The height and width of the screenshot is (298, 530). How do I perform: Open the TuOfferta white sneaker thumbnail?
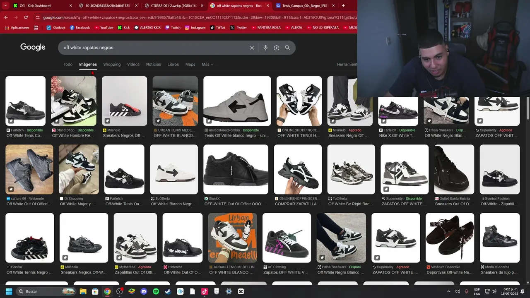(x=174, y=169)
